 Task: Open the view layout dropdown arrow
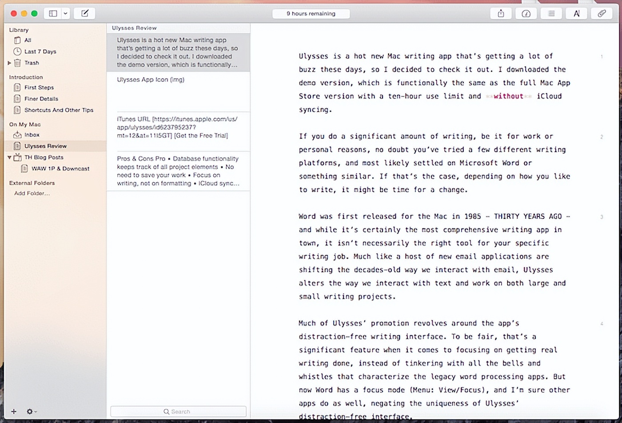(x=65, y=13)
